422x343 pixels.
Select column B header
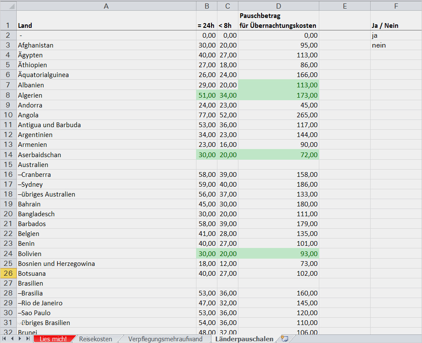point(207,6)
